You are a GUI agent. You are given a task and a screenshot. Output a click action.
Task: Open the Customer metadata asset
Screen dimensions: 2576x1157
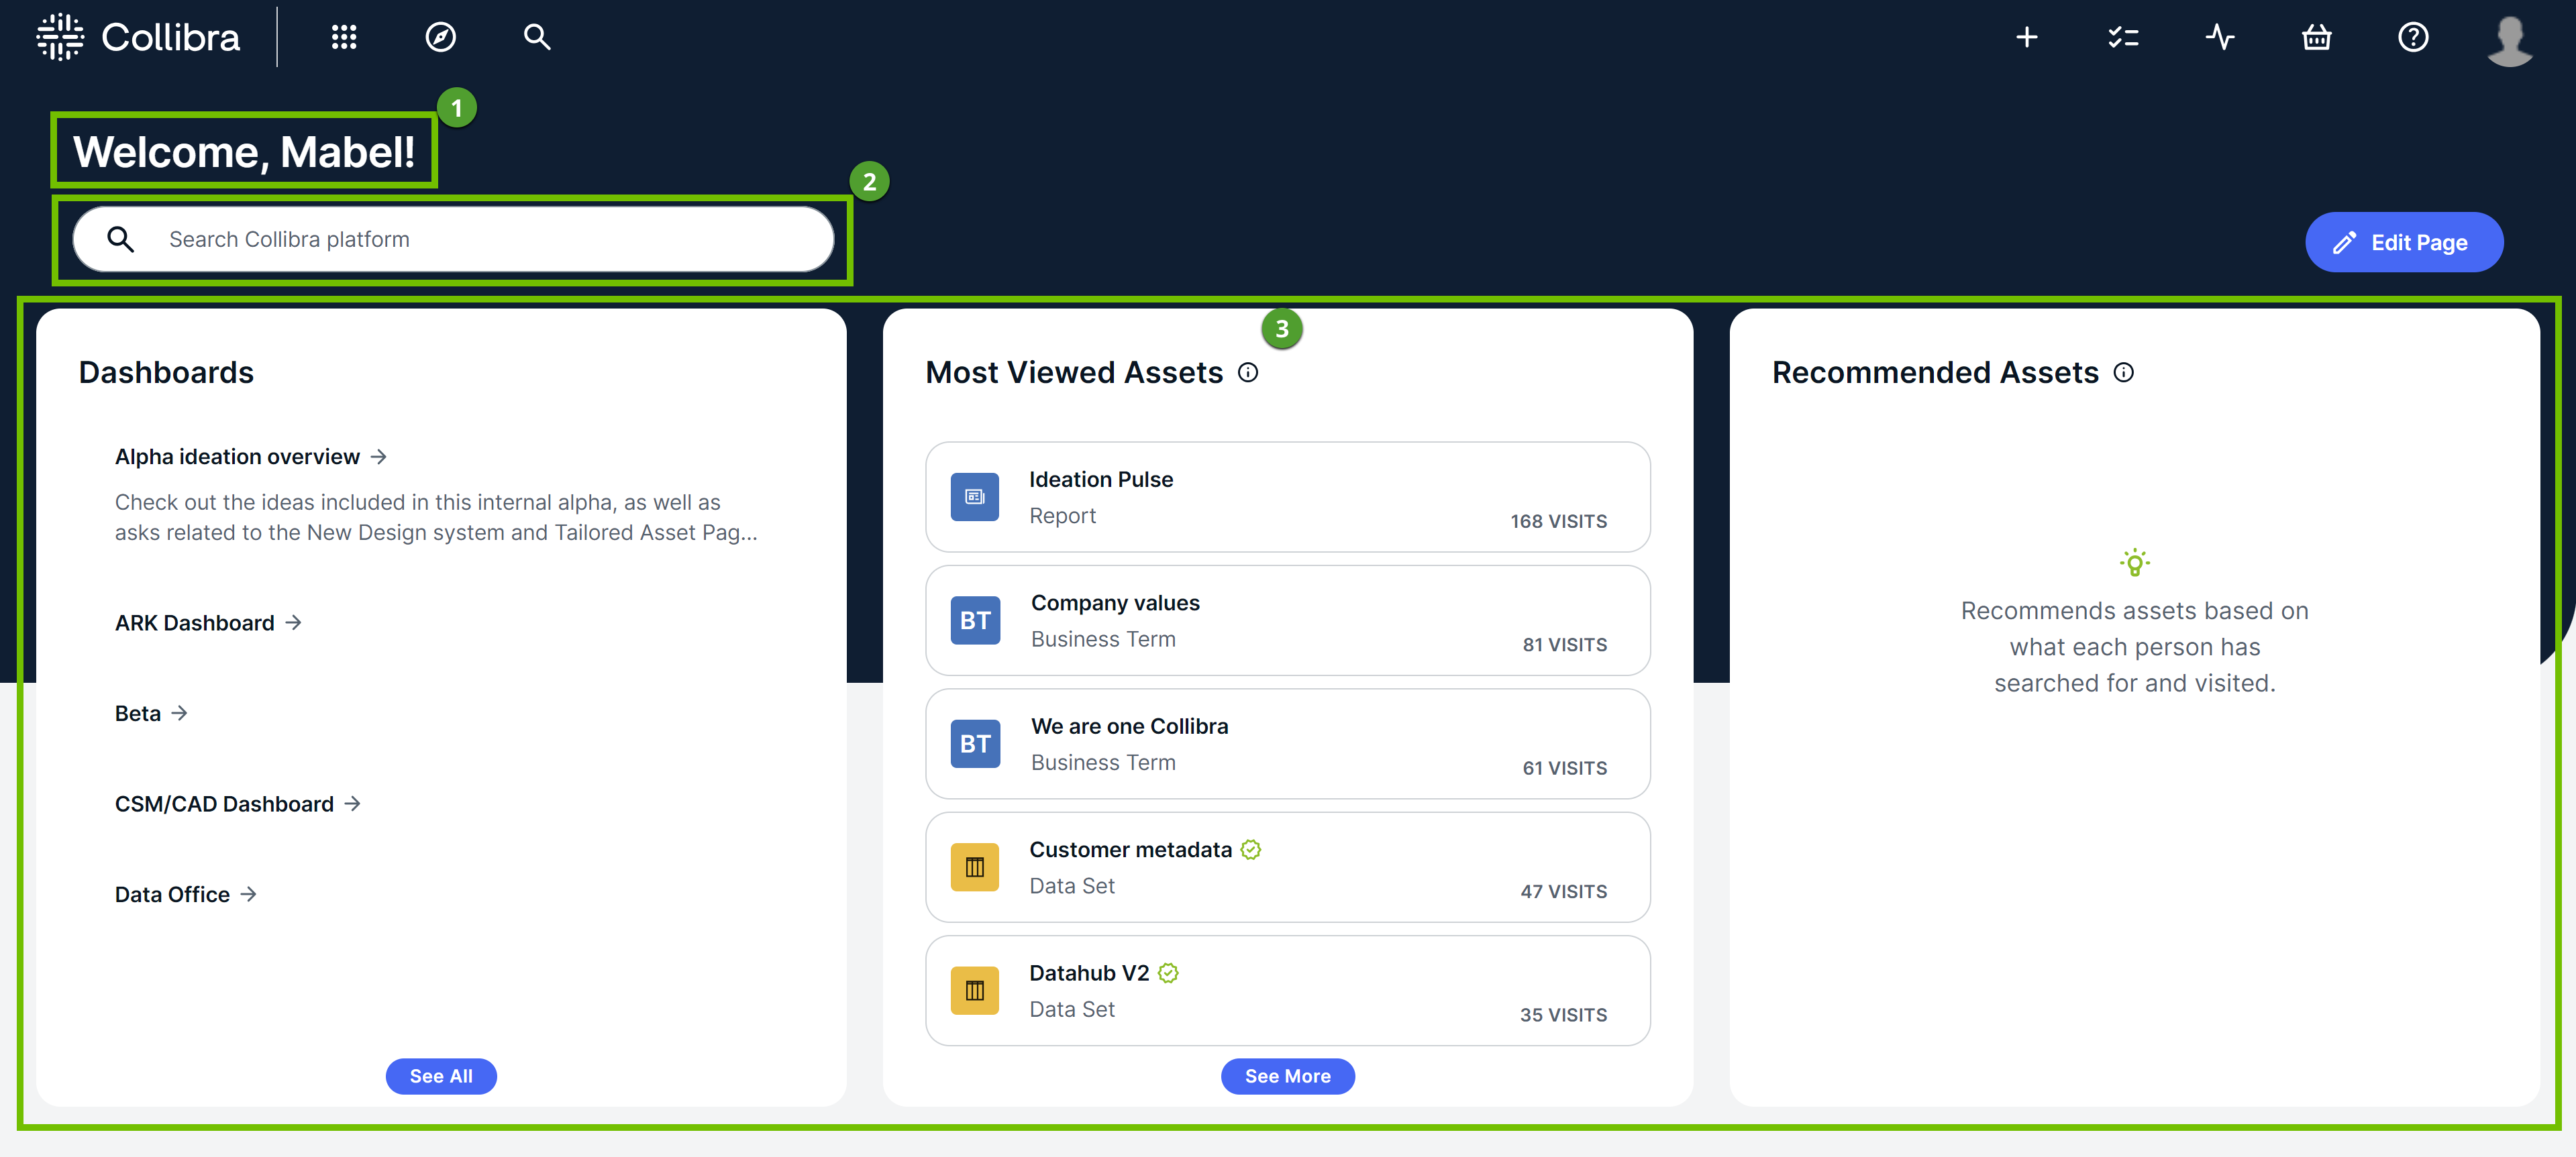[1287, 867]
